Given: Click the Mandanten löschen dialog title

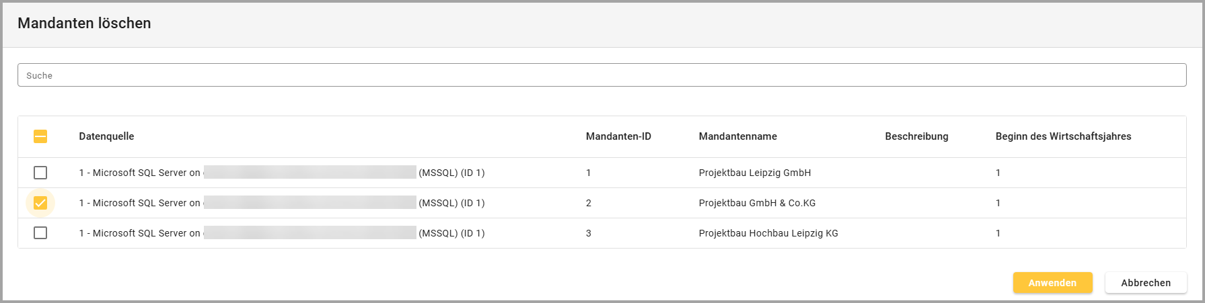Looking at the screenshot, I should tap(84, 23).
